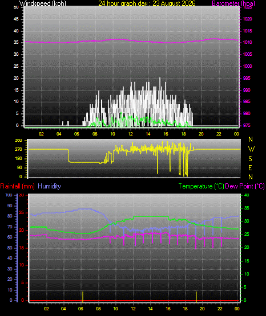Click the yellow marker near hour 19 in rainfall graph
The height and width of the screenshot is (316, 266).
pos(196,297)
